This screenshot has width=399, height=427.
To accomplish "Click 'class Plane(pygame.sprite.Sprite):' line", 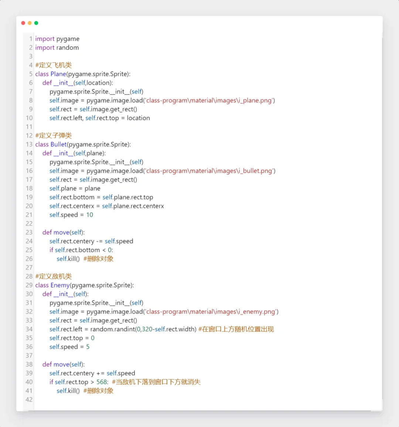I will (x=83, y=74).
